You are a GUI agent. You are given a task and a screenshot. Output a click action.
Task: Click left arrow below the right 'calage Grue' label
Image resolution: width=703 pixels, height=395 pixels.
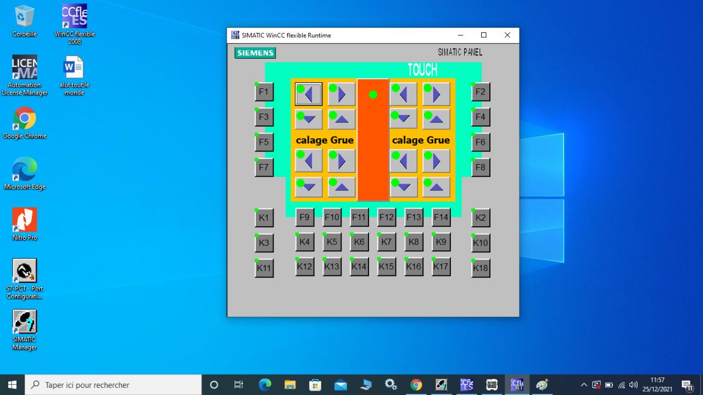403,161
